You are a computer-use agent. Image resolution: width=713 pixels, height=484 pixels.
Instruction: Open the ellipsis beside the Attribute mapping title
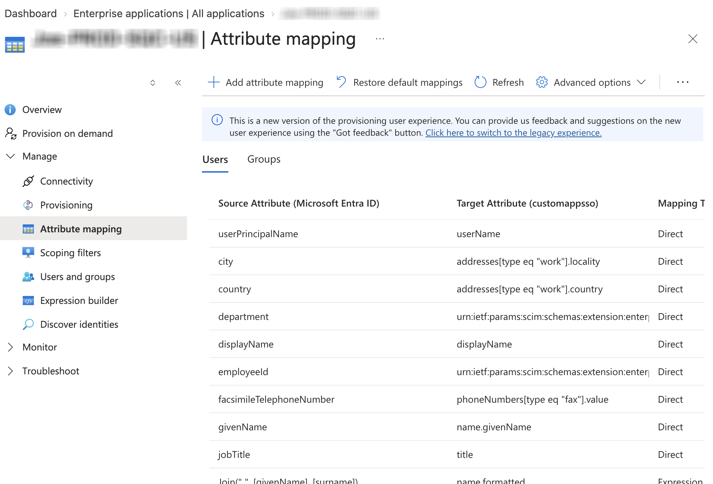(x=380, y=39)
